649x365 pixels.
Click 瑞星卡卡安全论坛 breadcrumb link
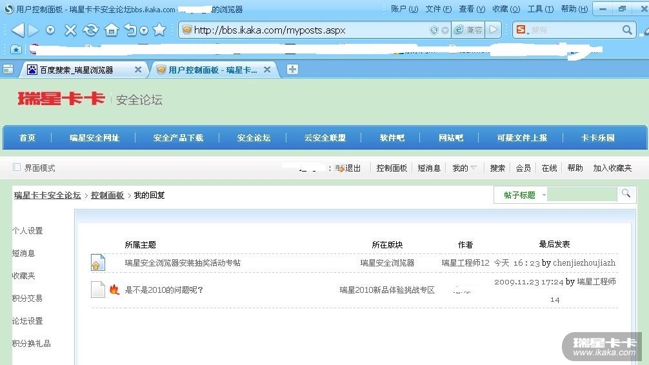[47, 195]
